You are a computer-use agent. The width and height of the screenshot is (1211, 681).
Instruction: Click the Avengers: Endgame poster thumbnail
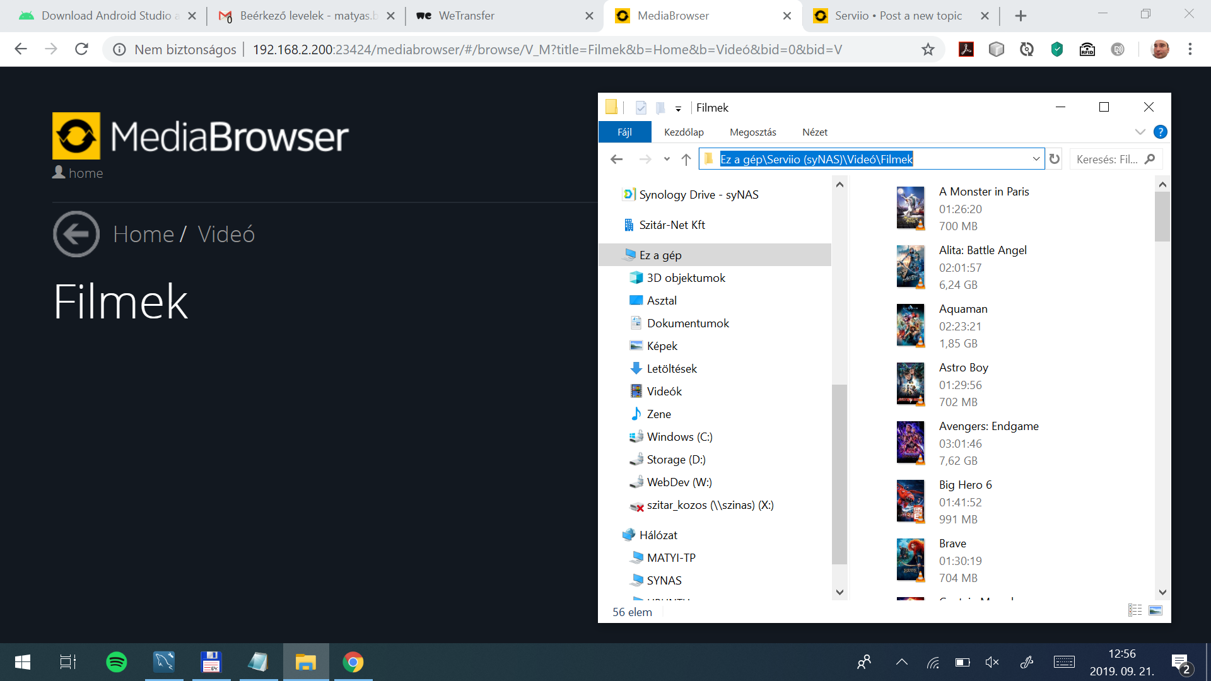pyautogui.click(x=910, y=443)
